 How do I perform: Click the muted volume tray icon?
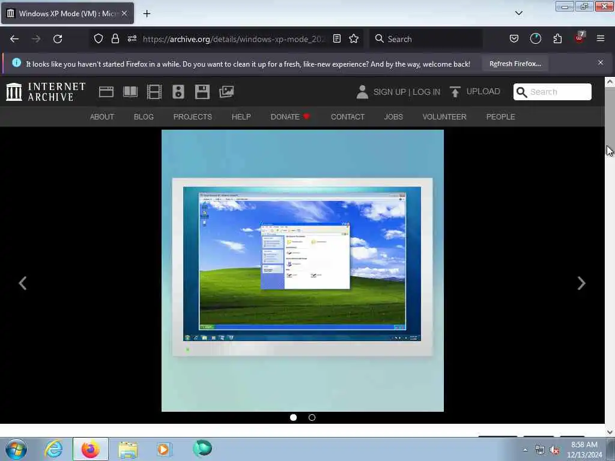554,450
